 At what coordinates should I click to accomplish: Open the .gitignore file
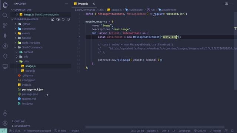click(28, 75)
